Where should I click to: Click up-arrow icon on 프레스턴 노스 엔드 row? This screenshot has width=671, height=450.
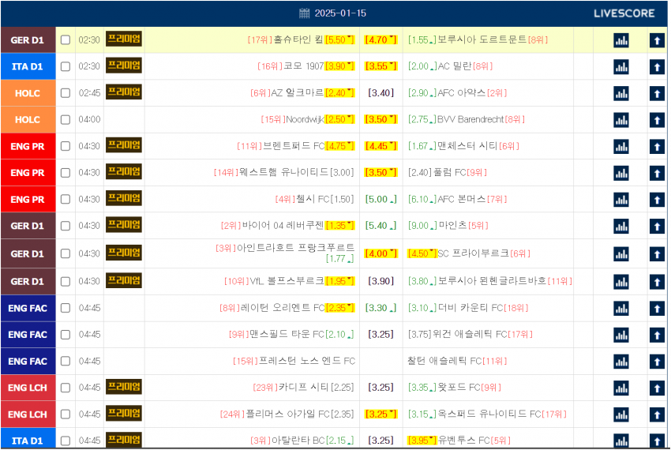657,362
